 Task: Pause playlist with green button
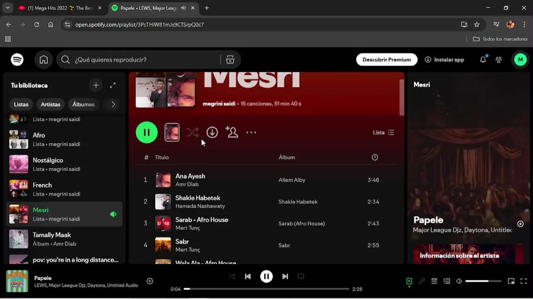point(147,132)
